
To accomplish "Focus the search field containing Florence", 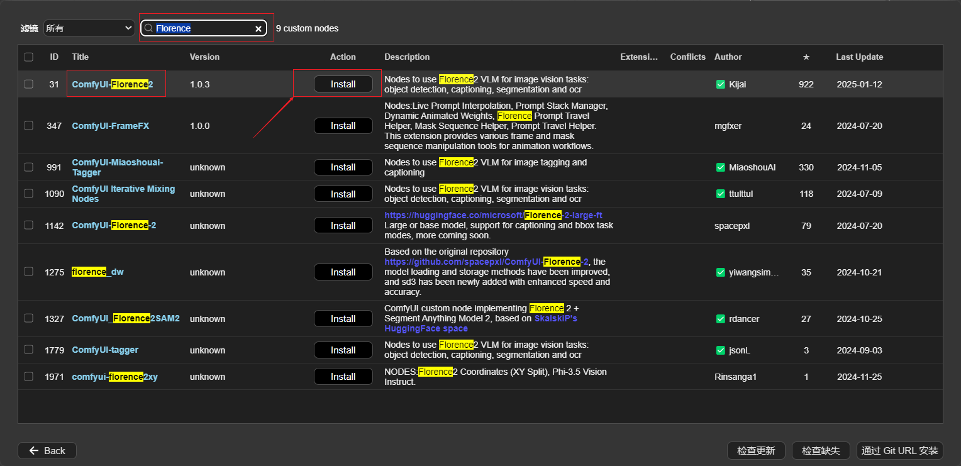I will click(204, 28).
